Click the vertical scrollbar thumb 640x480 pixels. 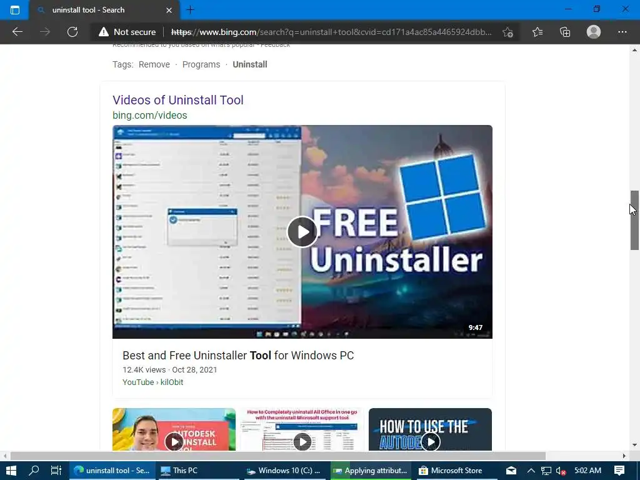pyautogui.click(x=634, y=220)
